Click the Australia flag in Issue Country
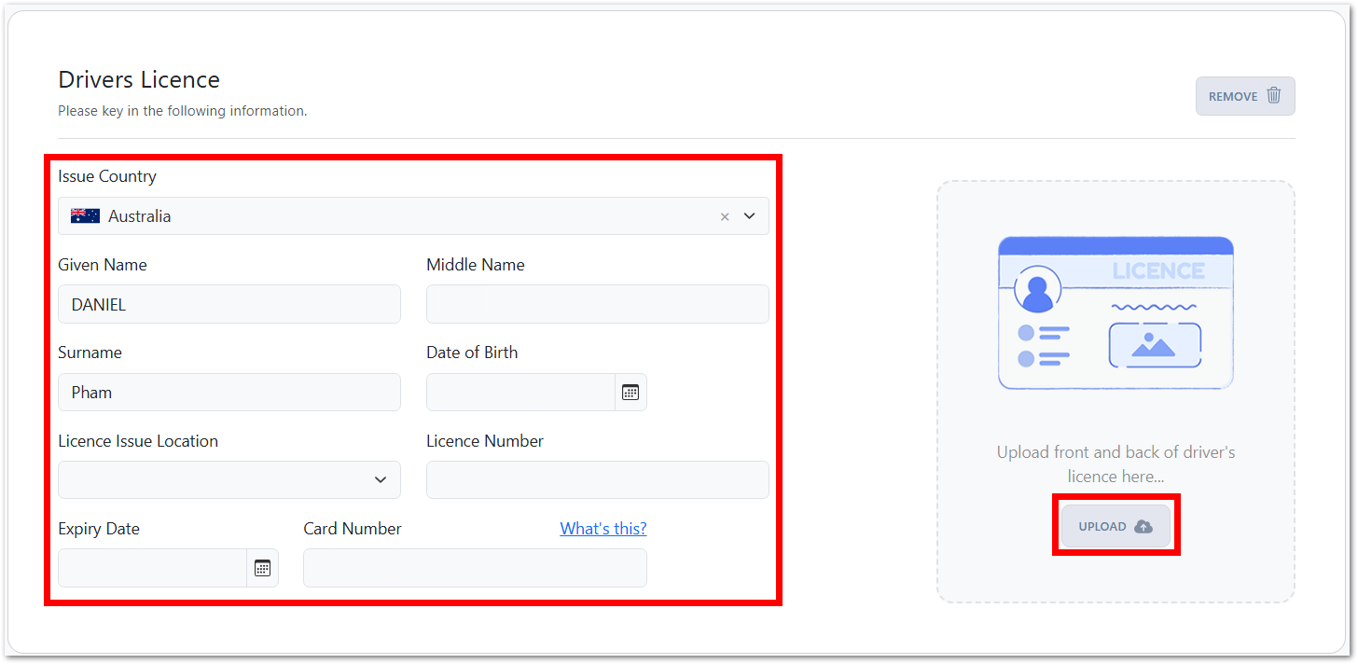This screenshot has height=664, width=1358. (x=85, y=216)
